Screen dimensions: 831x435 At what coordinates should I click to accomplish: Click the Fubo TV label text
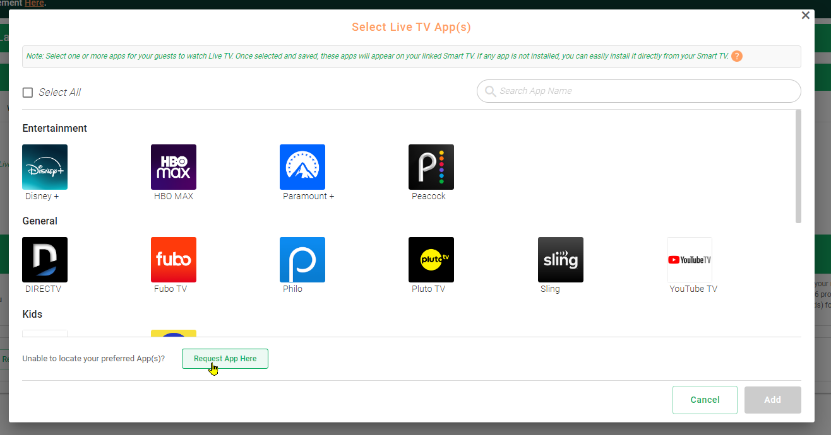[170, 289]
